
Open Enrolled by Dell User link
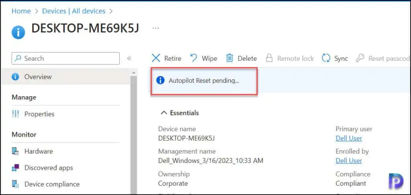pos(349,161)
